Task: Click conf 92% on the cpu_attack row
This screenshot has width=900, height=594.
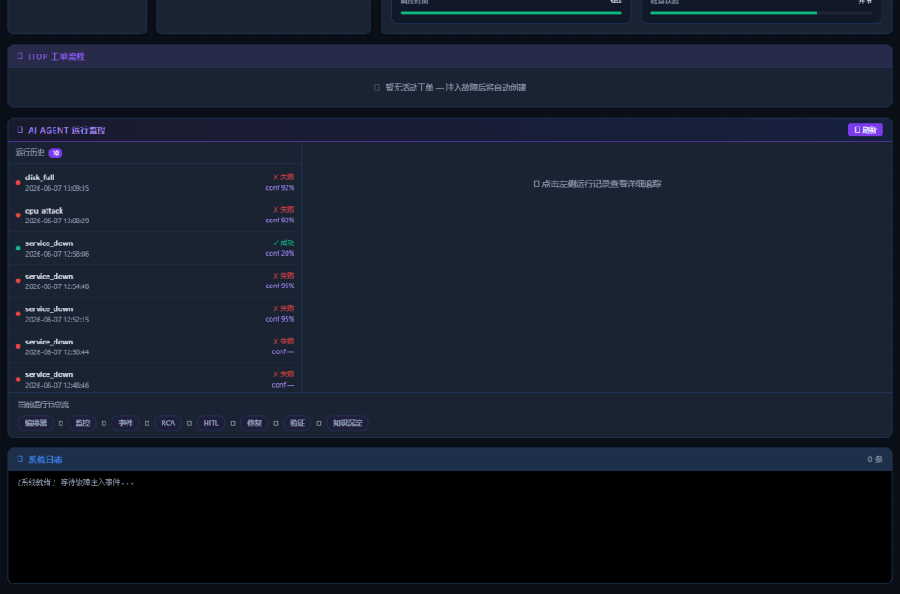Action: pyautogui.click(x=280, y=221)
